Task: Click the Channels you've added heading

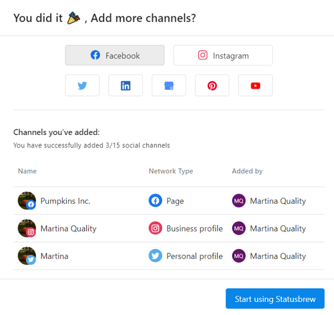Action: click(x=57, y=132)
